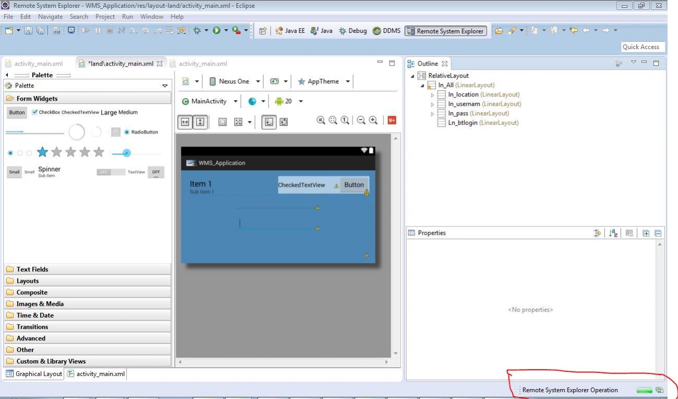Screen dimensions: 678x399
Task: Open the Text Fields palette category
Action: point(87,269)
